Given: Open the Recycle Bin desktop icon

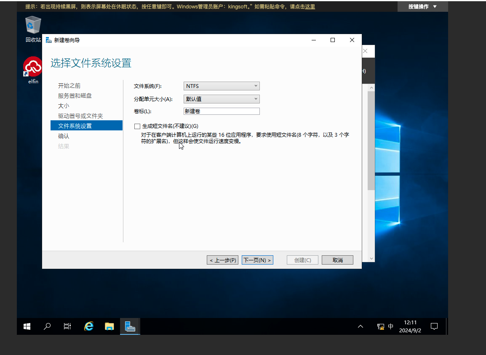Looking at the screenshot, I should click(x=33, y=25).
